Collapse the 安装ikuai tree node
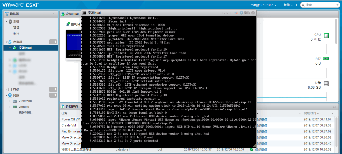 coord(10,48)
